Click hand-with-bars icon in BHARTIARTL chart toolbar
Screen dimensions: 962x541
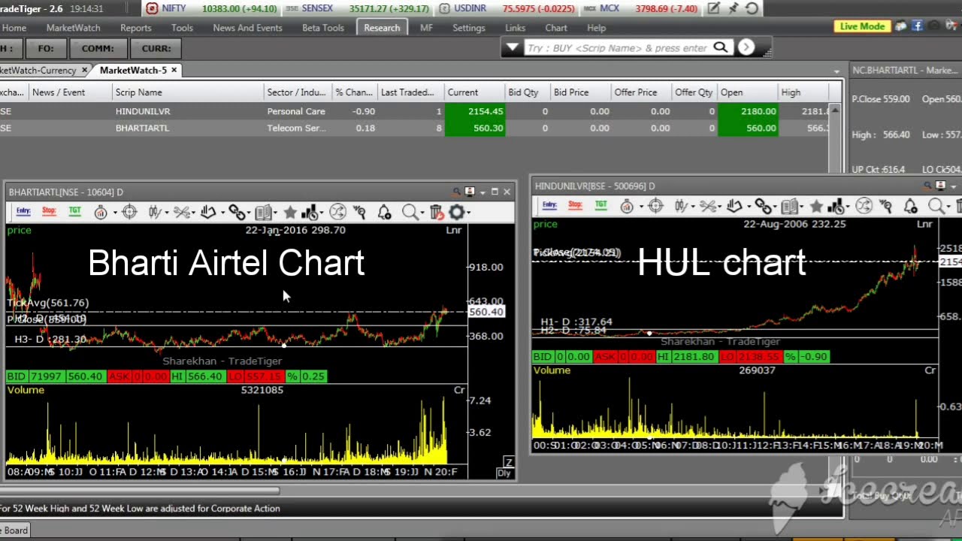pos(208,213)
